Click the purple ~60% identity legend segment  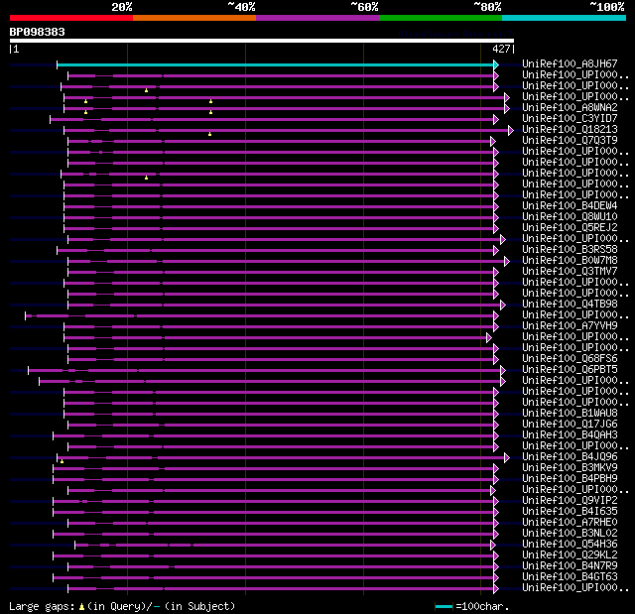click(x=317, y=18)
